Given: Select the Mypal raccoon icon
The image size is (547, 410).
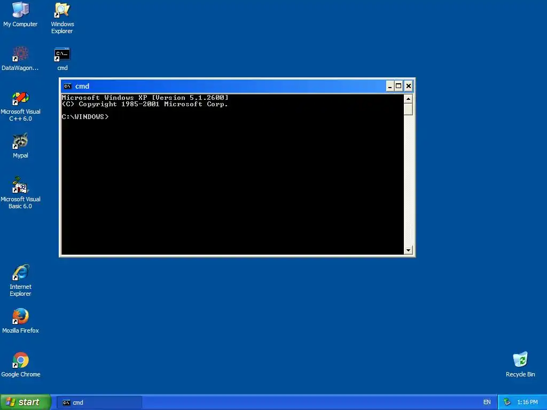Looking at the screenshot, I should (x=21, y=146).
